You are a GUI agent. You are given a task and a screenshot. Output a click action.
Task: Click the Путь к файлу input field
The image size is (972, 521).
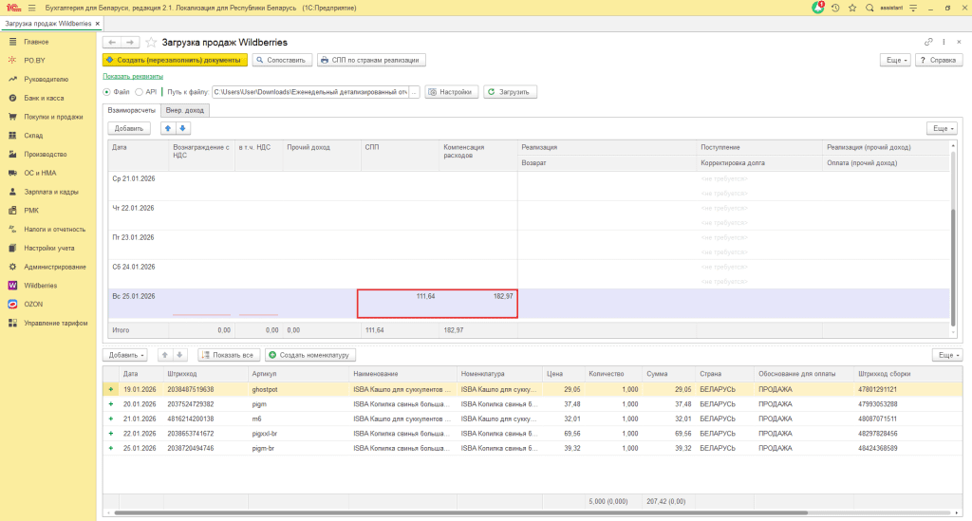310,92
